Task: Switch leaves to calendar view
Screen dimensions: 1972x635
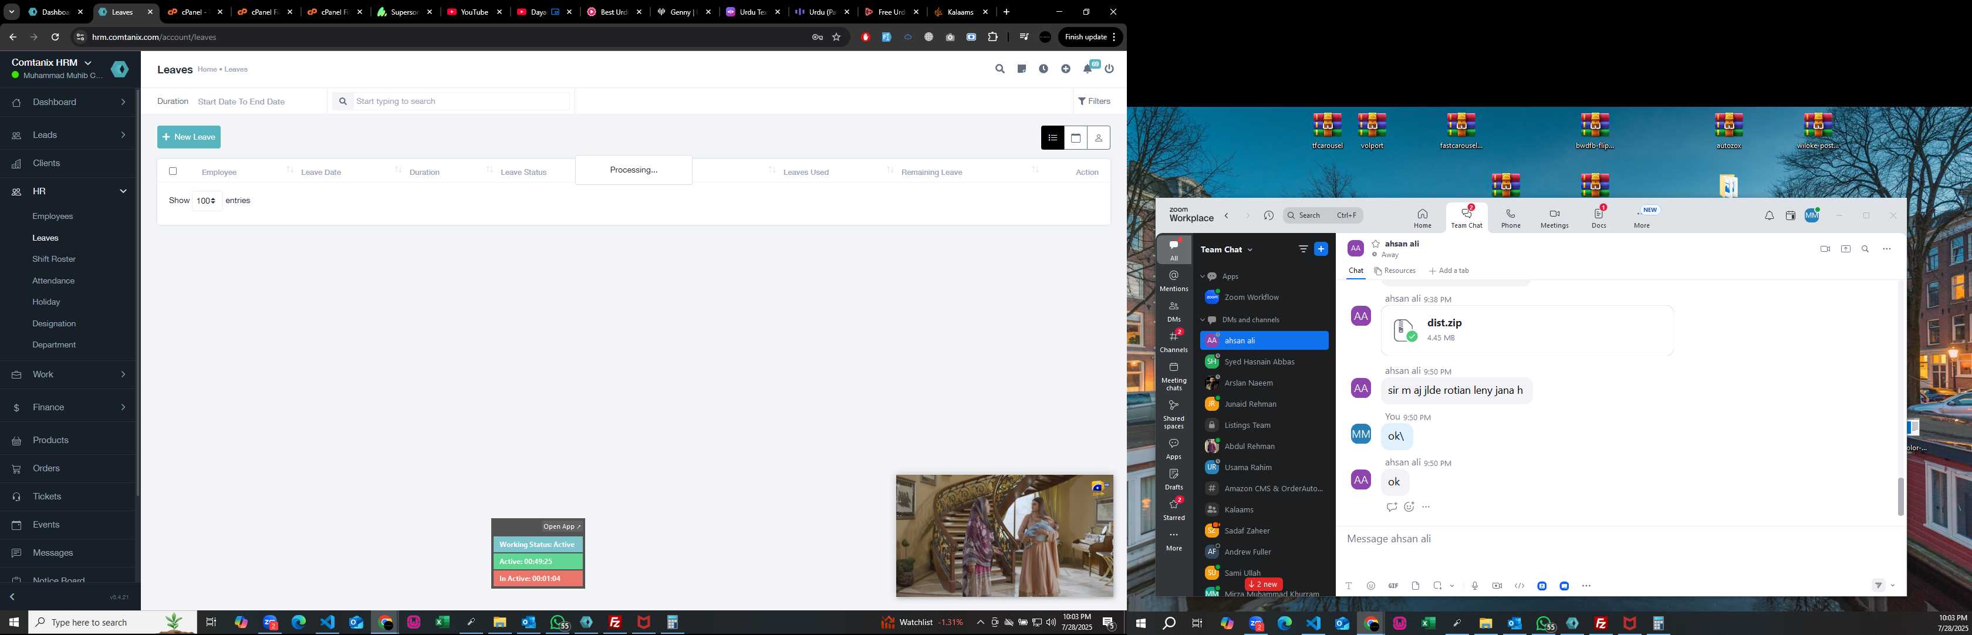Action: (x=1076, y=138)
